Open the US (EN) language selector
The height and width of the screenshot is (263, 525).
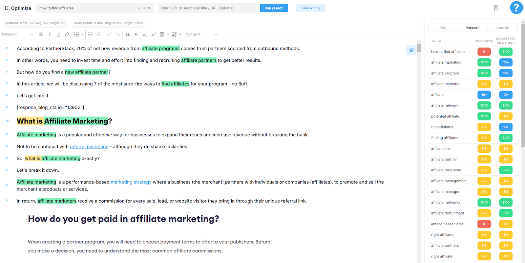[144, 8]
